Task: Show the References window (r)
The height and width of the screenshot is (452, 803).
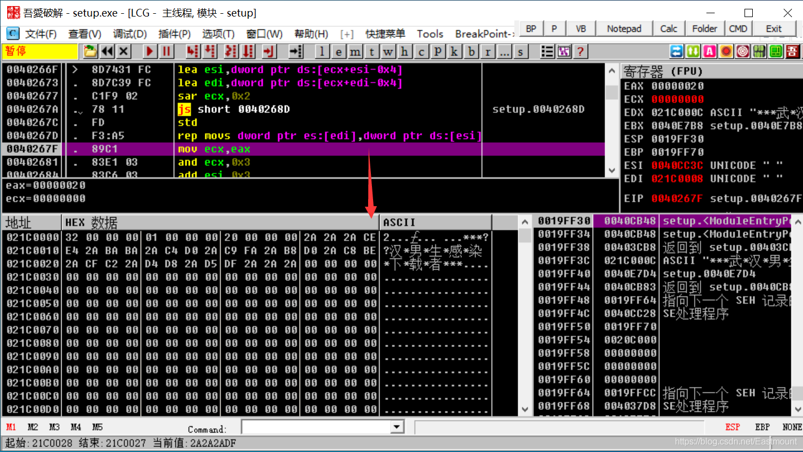Action: [487, 52]
